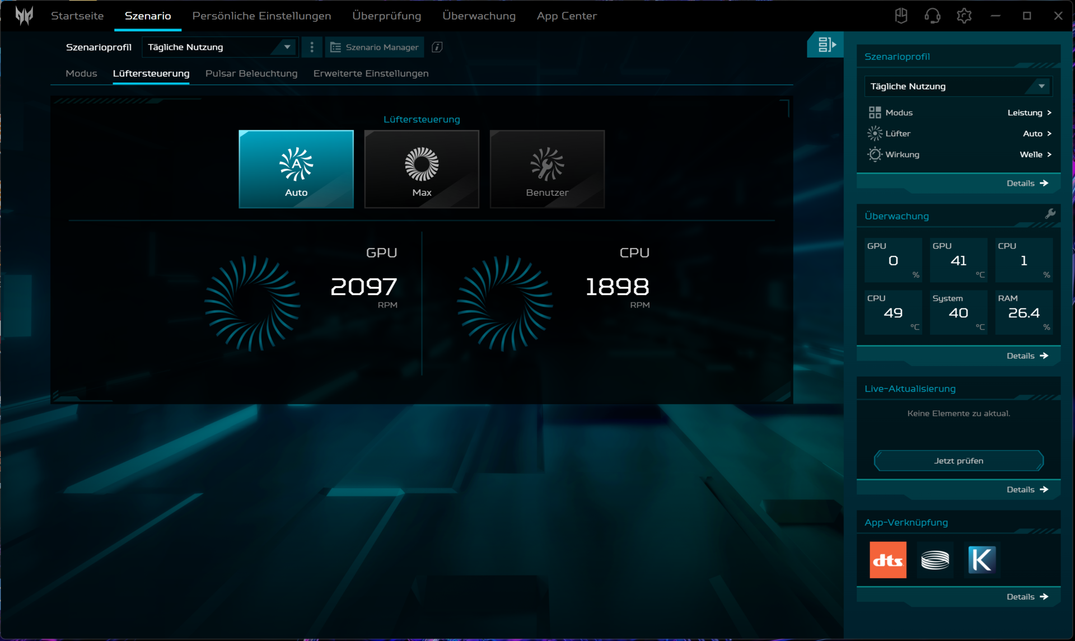Expand the Modus Leistung chevron
1075x641 pixels.
pyautogui.click(x=1049, y=113)
